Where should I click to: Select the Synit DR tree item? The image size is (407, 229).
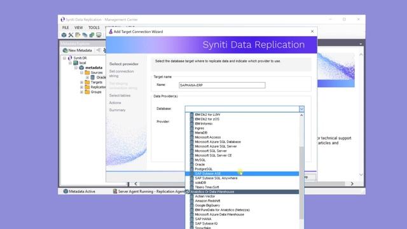point(80,58)
